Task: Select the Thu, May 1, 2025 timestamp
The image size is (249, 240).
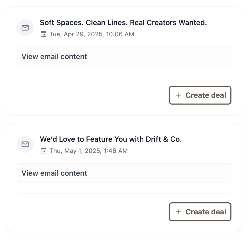Action: click(x=89, y=151)
